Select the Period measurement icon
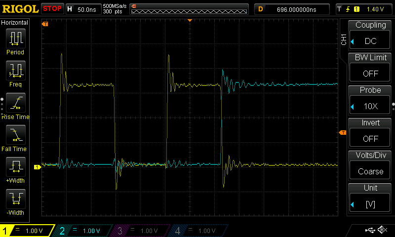The image size is (395, 237). (x=16, y=39)
